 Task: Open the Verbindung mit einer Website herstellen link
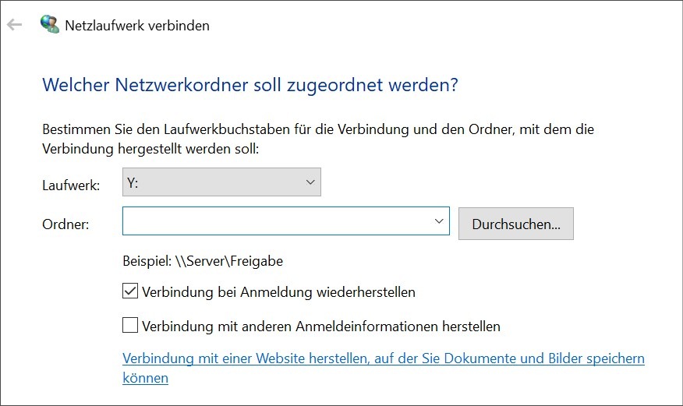click(x=384, y=368)
